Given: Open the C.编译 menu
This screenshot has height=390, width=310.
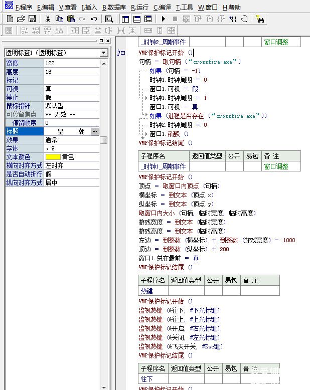Looking at the screenshot, I should coord(163,8).
